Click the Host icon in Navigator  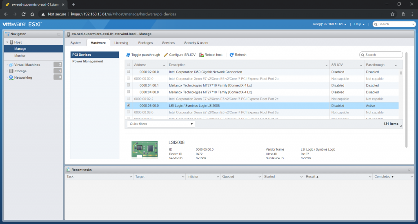pyautogui.click(x=11, y=42)
